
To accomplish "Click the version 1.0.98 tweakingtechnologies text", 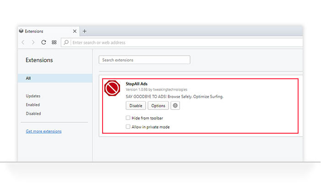I will [x=157, y=89].
